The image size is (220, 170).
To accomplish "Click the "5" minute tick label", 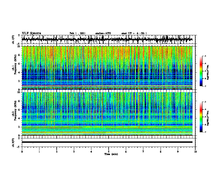I will [109, 152].
